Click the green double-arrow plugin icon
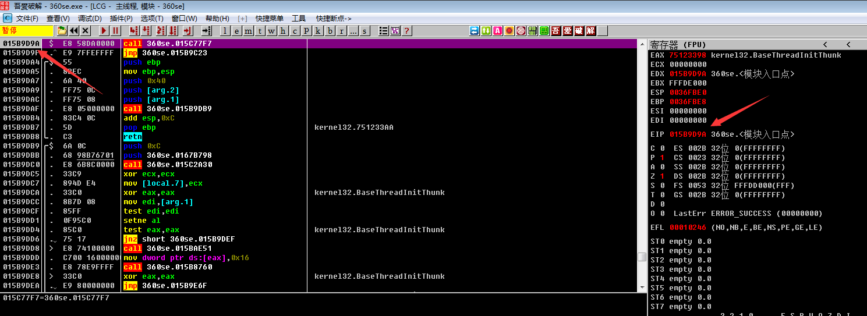This screenshot has height=316, width=867. click(x=486, y=31)
